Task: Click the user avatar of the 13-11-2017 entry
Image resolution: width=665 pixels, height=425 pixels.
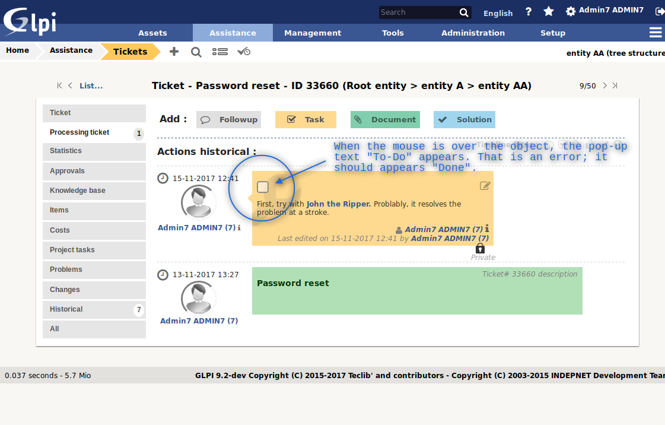Action: (199, 298)
